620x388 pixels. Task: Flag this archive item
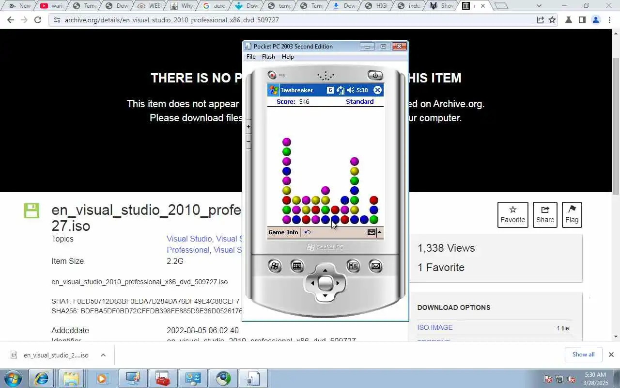pyautogui.click(x=572, y=215)
